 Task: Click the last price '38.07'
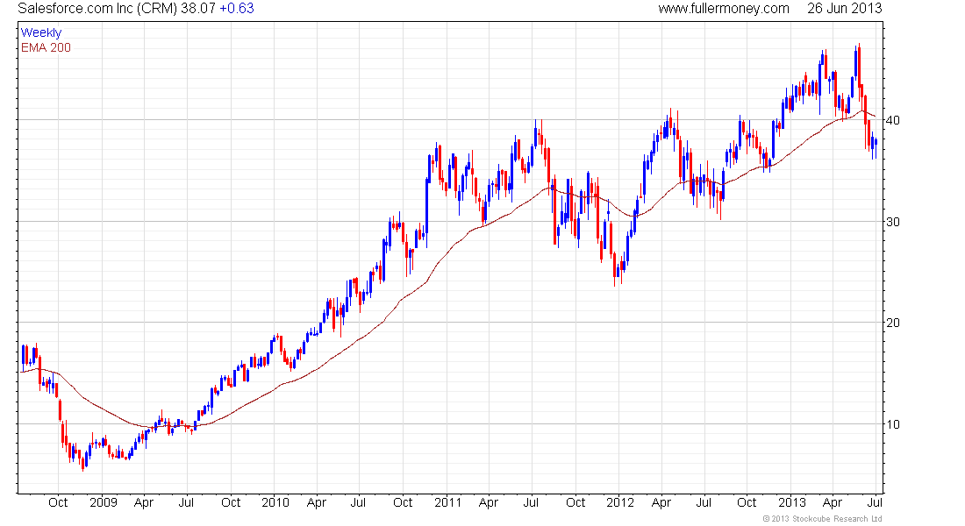pos(198,9)
